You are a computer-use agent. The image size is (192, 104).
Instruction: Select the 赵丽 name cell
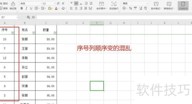(25, 77)
